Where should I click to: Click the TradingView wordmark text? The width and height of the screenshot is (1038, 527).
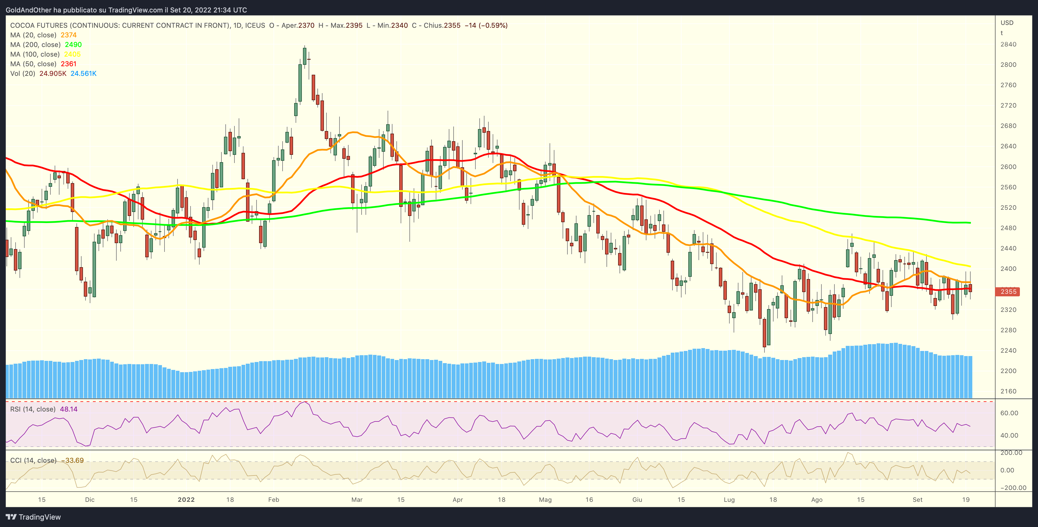tap(40, 517)
